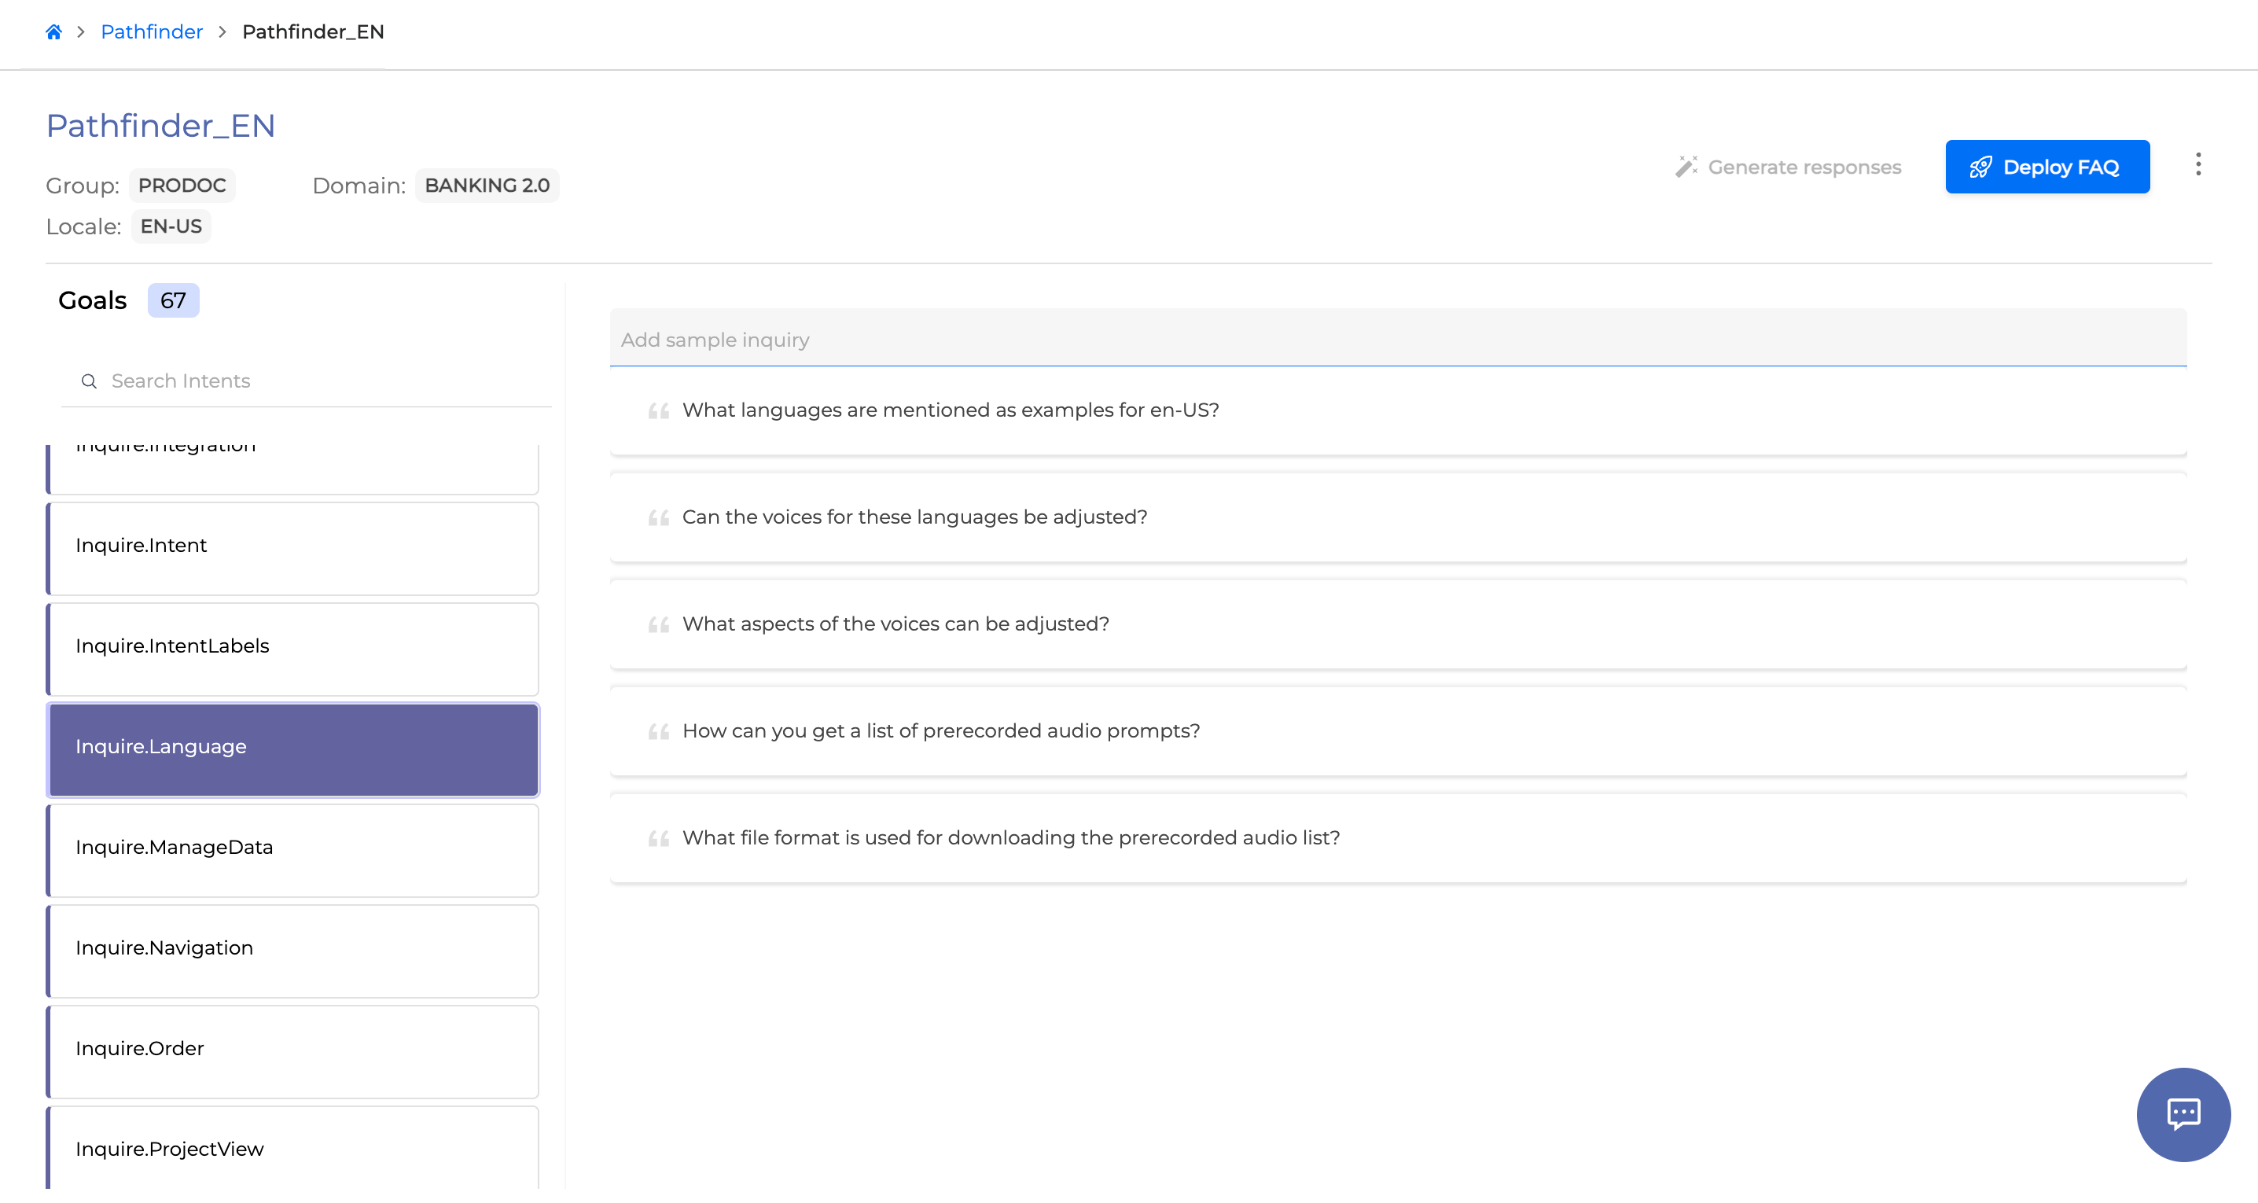The width and height of the screenshot is (2258, 1203).
Task: Open the chat bubble widget
Action: (x=2183, y=1113)
